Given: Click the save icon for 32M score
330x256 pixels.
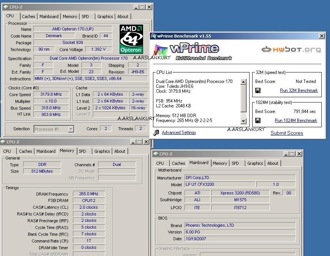Looking at the screenshot, I should click(x=258, y=90).
